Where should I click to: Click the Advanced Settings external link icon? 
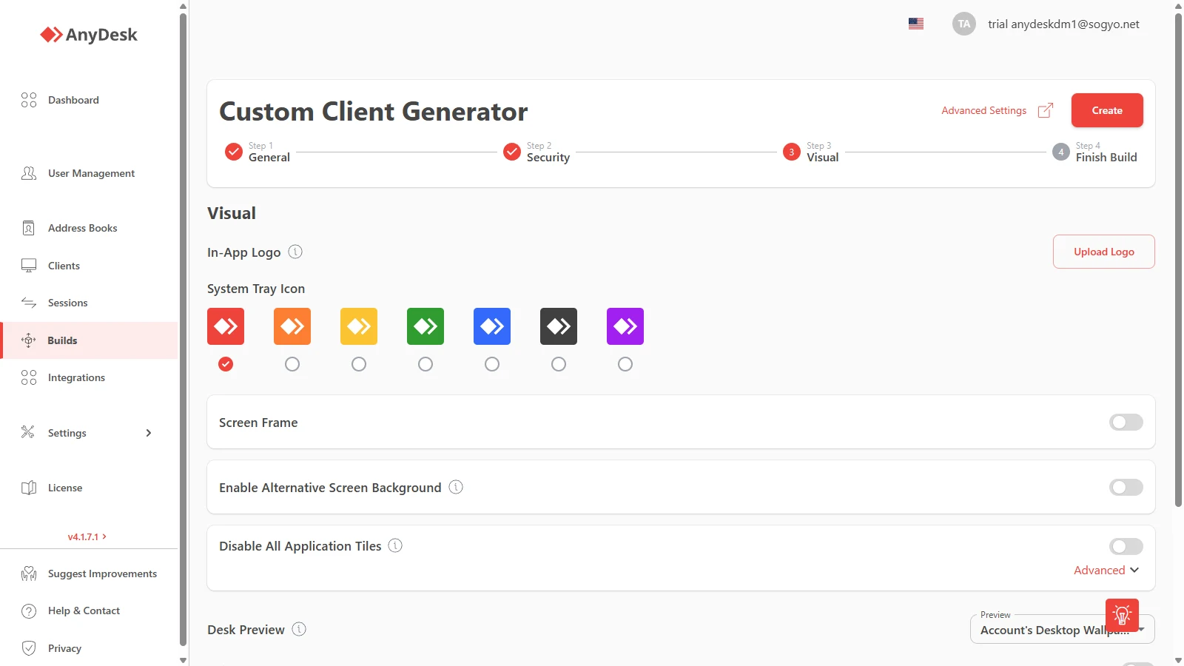pos(1046,110)
